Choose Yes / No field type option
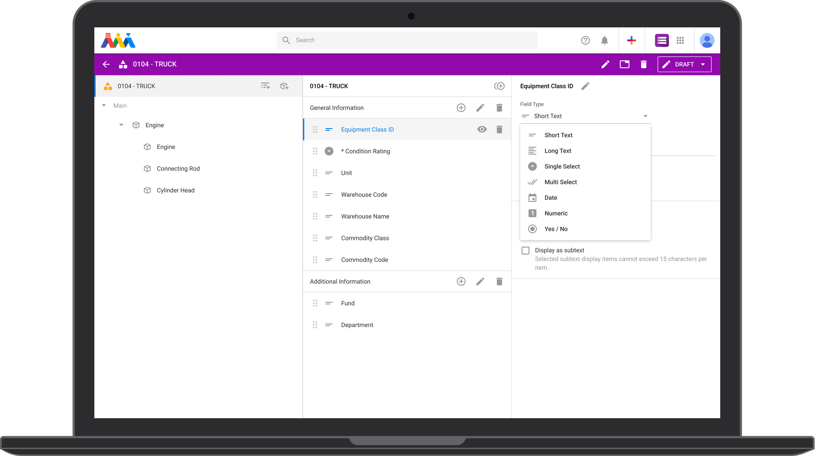This screenshot has height=456, width=815. click(x=556, y=229)
